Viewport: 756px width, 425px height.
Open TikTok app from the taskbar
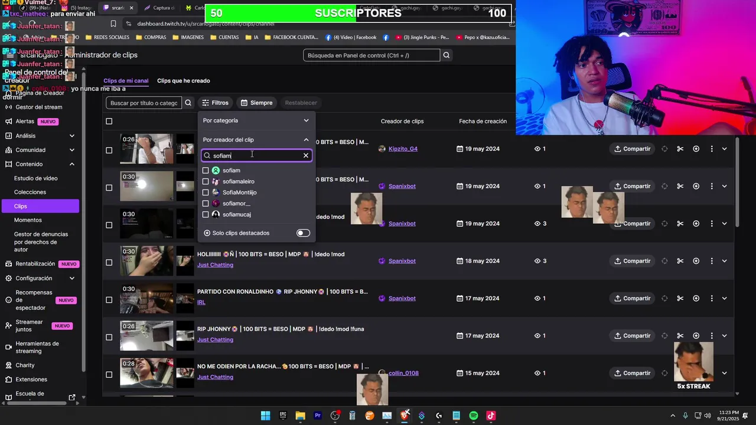[x=491, y=416]
